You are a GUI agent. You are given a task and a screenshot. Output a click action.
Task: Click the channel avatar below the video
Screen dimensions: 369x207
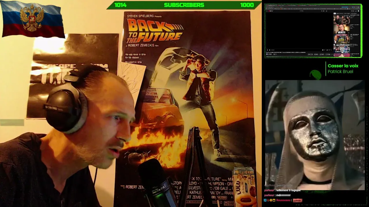(267, 54)
